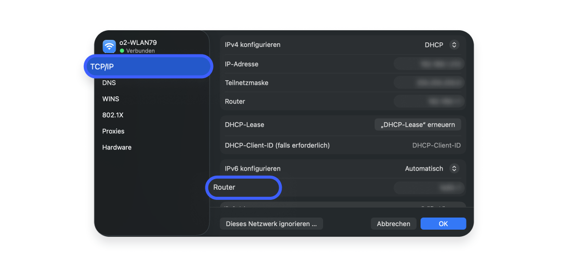Open the Proxies section
The image size is (568, 267).
tap(113, 131)
